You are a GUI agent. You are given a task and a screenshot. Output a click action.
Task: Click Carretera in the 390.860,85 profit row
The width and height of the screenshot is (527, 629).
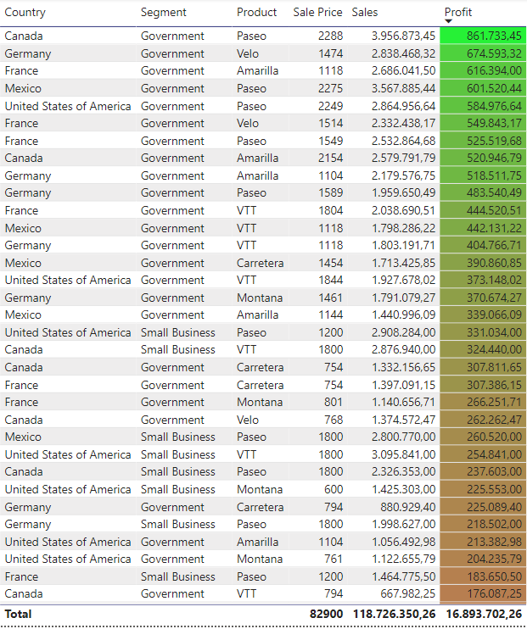click(260, 263)
